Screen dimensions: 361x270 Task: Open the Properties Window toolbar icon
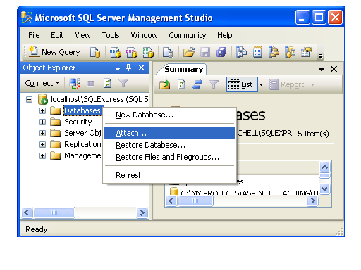307,52
